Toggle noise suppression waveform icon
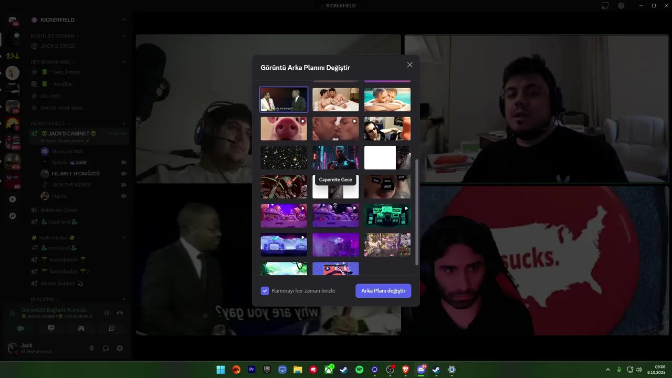This screenshot has height=378, width=672. [x=107, y=313]
